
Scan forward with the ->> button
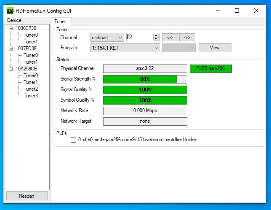187,38
